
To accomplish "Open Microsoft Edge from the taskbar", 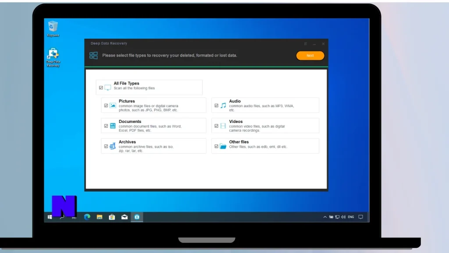I will [87, 217].
